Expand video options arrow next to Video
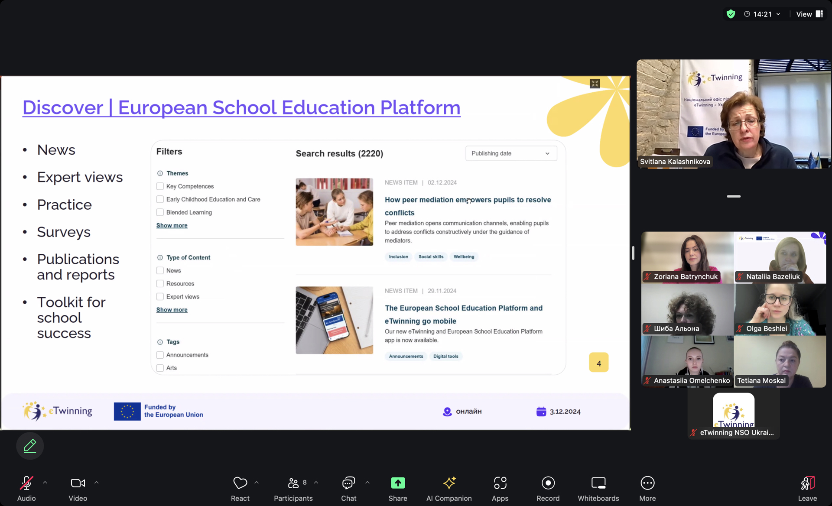 point(97,482)
